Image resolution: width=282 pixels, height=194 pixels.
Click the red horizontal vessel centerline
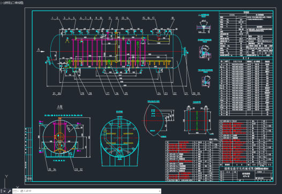pos(117,52)
